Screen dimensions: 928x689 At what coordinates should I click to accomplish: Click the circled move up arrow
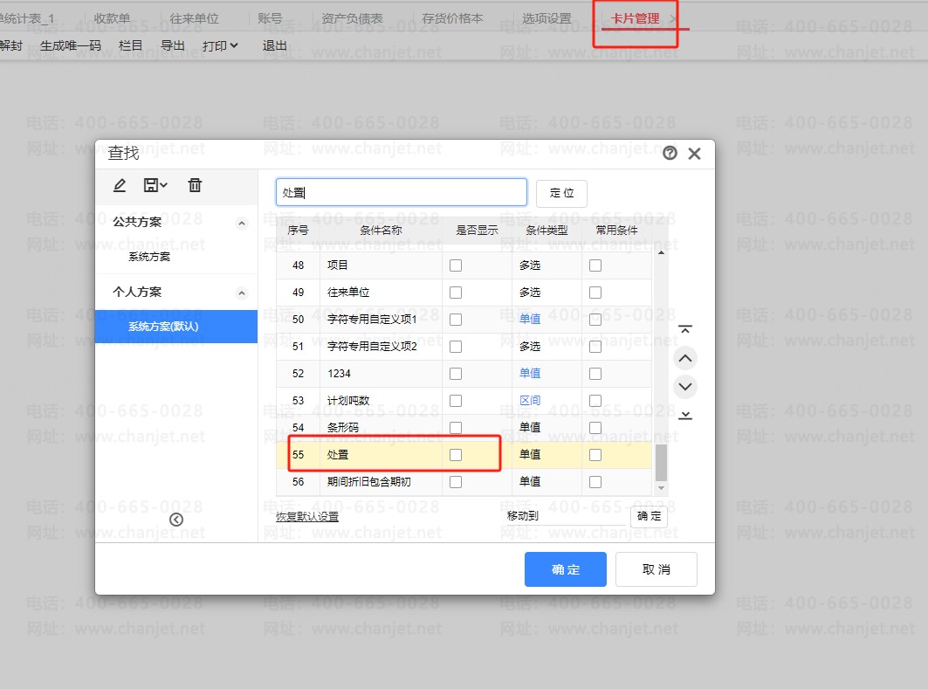685,358
